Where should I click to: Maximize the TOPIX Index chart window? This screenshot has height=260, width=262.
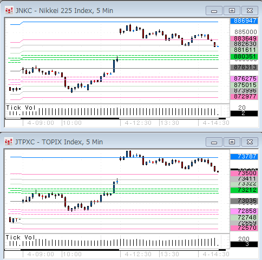coord(232,142)
